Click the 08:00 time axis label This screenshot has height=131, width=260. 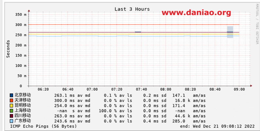[x=165, y=89]
